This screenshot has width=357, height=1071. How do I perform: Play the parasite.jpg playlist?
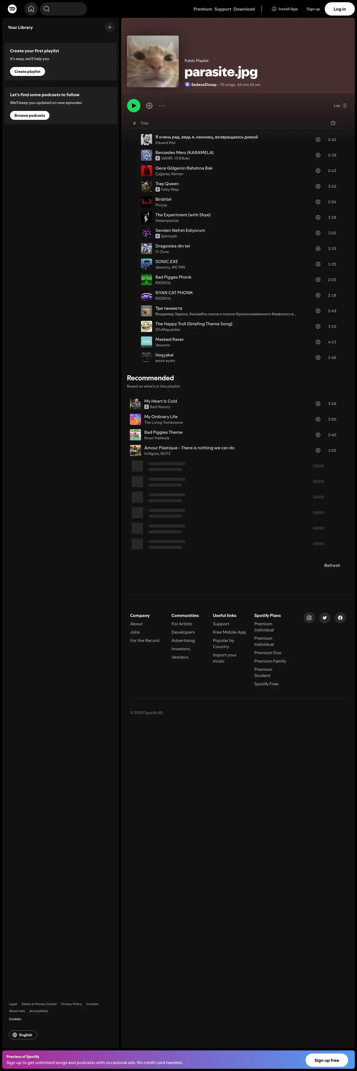(x=133, y=106)
